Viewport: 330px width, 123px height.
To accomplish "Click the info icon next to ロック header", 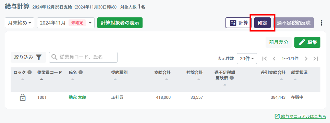I will (x=30, y=72).
